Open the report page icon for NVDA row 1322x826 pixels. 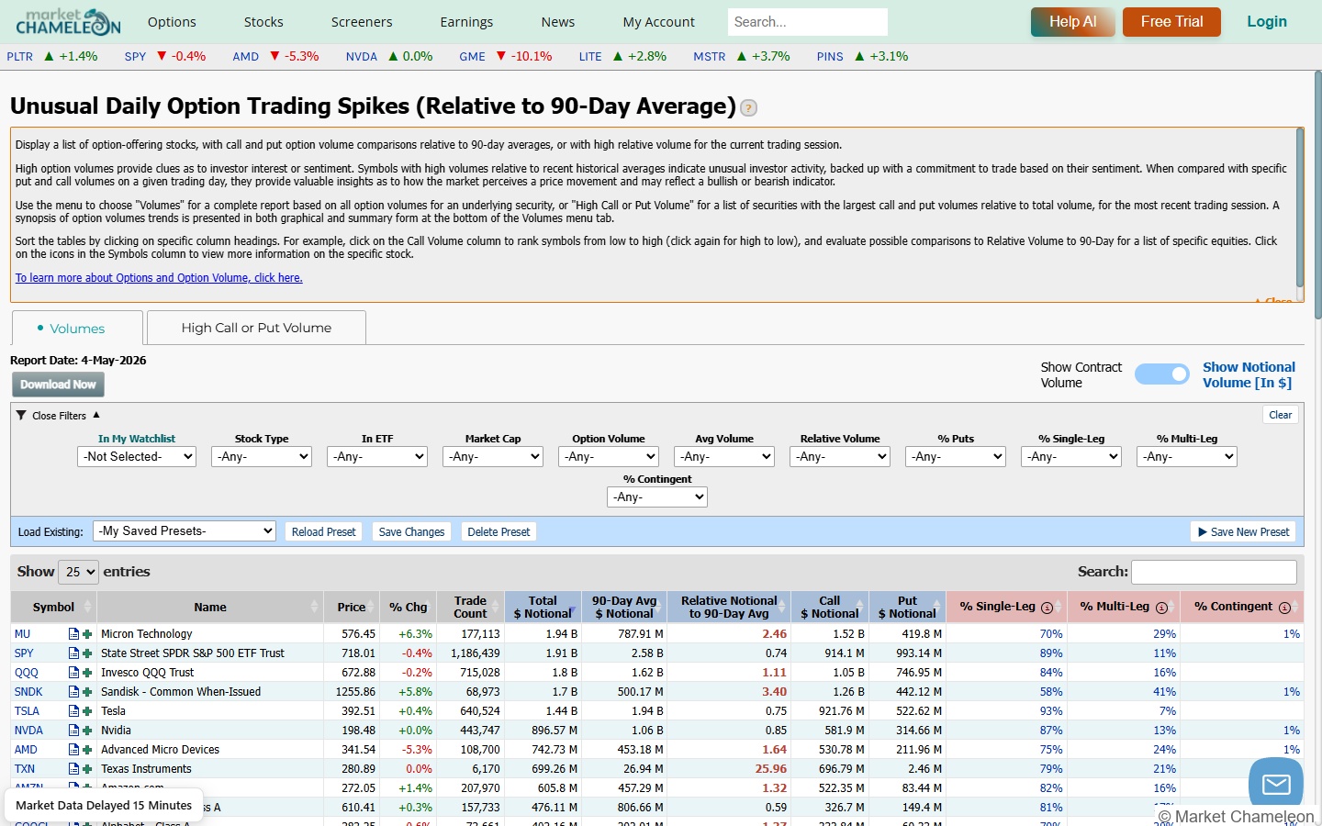[x=73, y=731]
